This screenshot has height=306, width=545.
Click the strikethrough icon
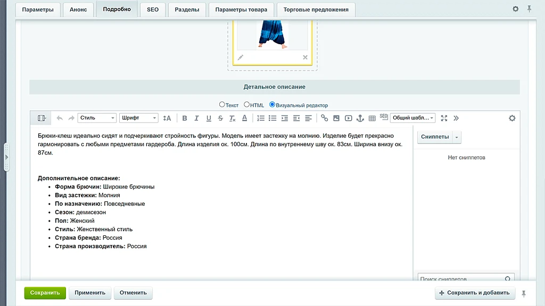tap(220, 118)
